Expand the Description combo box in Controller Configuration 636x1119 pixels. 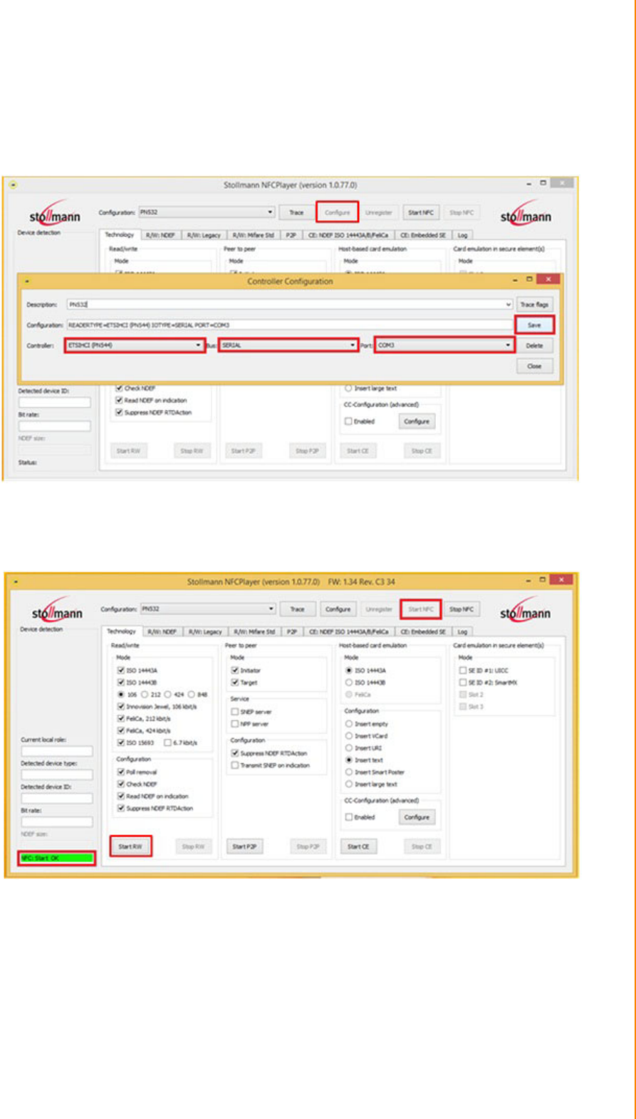coord(509,305)
